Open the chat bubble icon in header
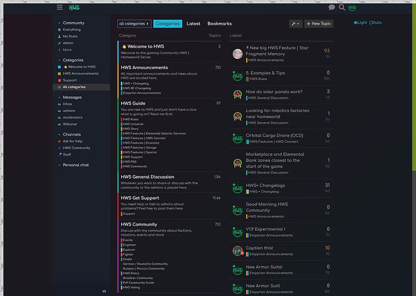 [x=332, y=8]
